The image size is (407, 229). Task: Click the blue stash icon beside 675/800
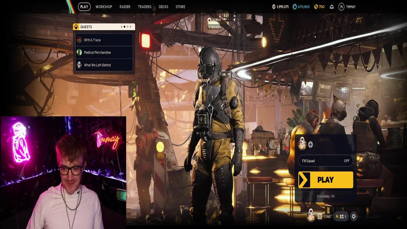click(x=294, y=7)
